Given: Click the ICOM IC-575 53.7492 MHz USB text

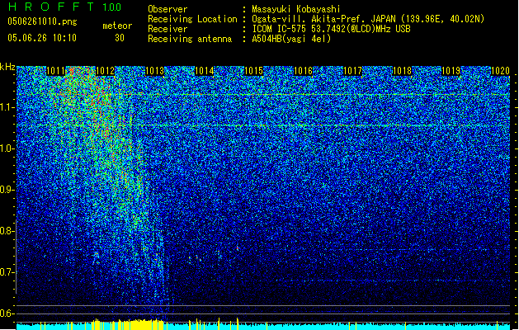Looking at the screenshot, I should (331, 29).
